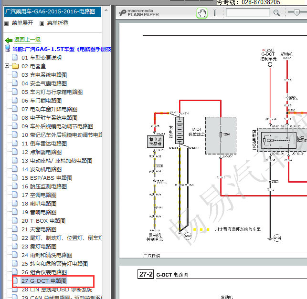Click the 27-2 G-DCT 电路图 page heading
Viewport: 307px width, 299px height.
pyautogui.click(x=162, y=274)
